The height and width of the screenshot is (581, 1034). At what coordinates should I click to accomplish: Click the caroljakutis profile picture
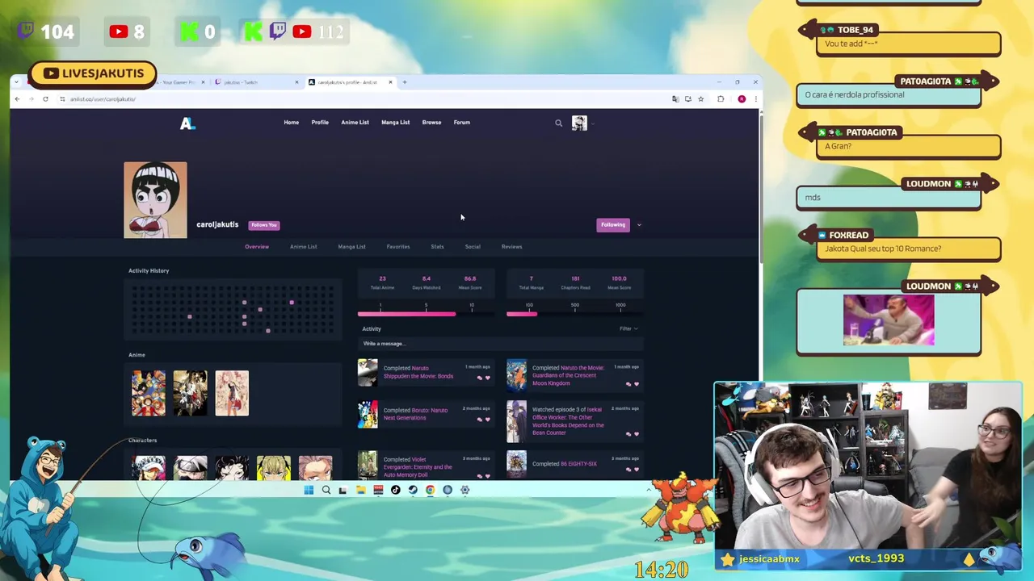point(155,200)
